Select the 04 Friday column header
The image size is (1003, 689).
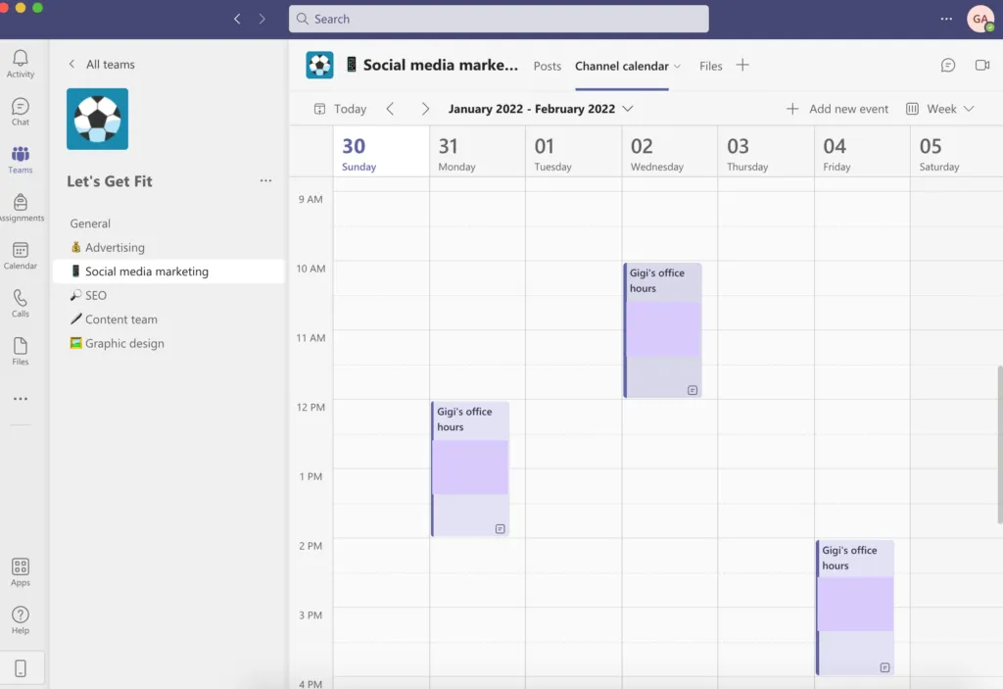click(862, 152)
